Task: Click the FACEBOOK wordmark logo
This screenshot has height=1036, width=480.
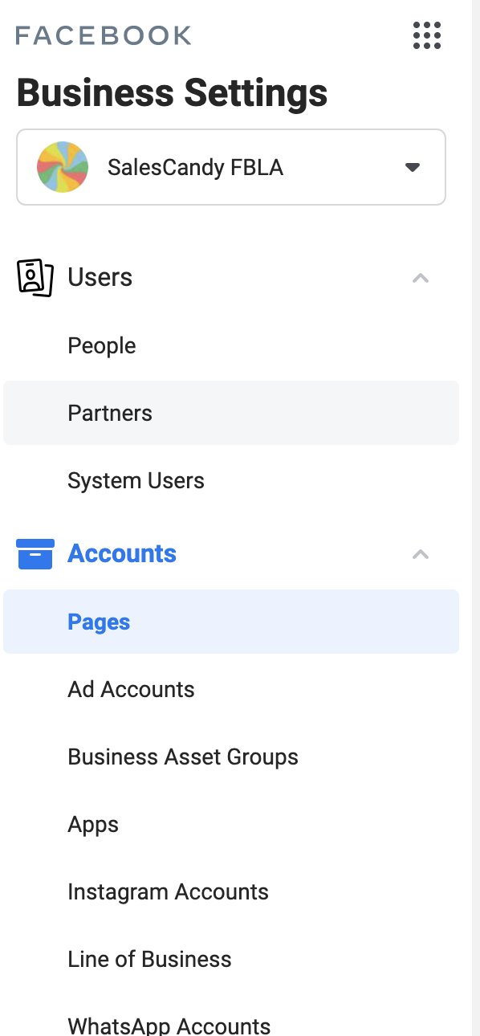Action: coord(104,35)
